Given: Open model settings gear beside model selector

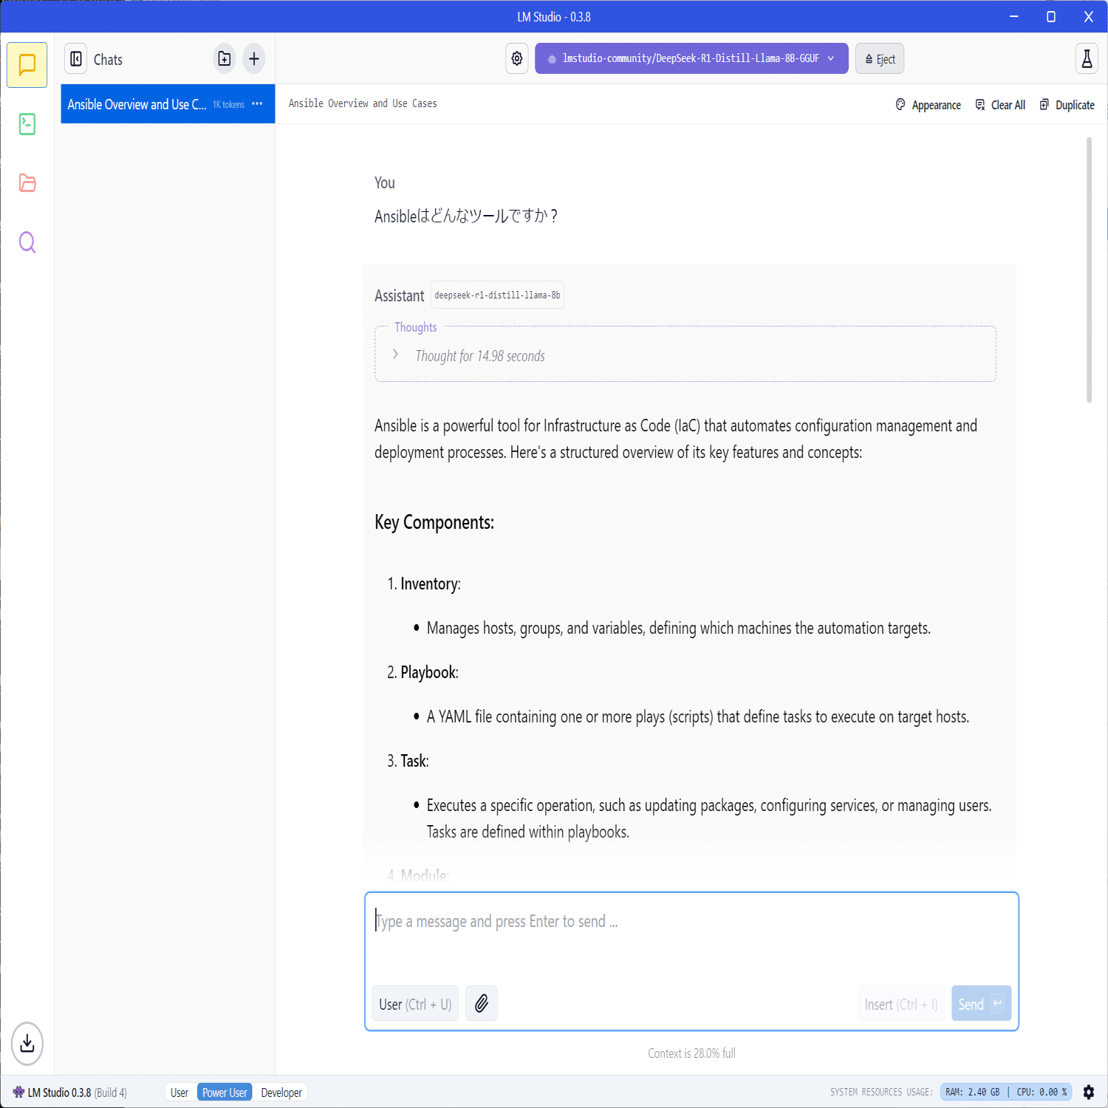Looking at the screenshot, I should [517, 58].
